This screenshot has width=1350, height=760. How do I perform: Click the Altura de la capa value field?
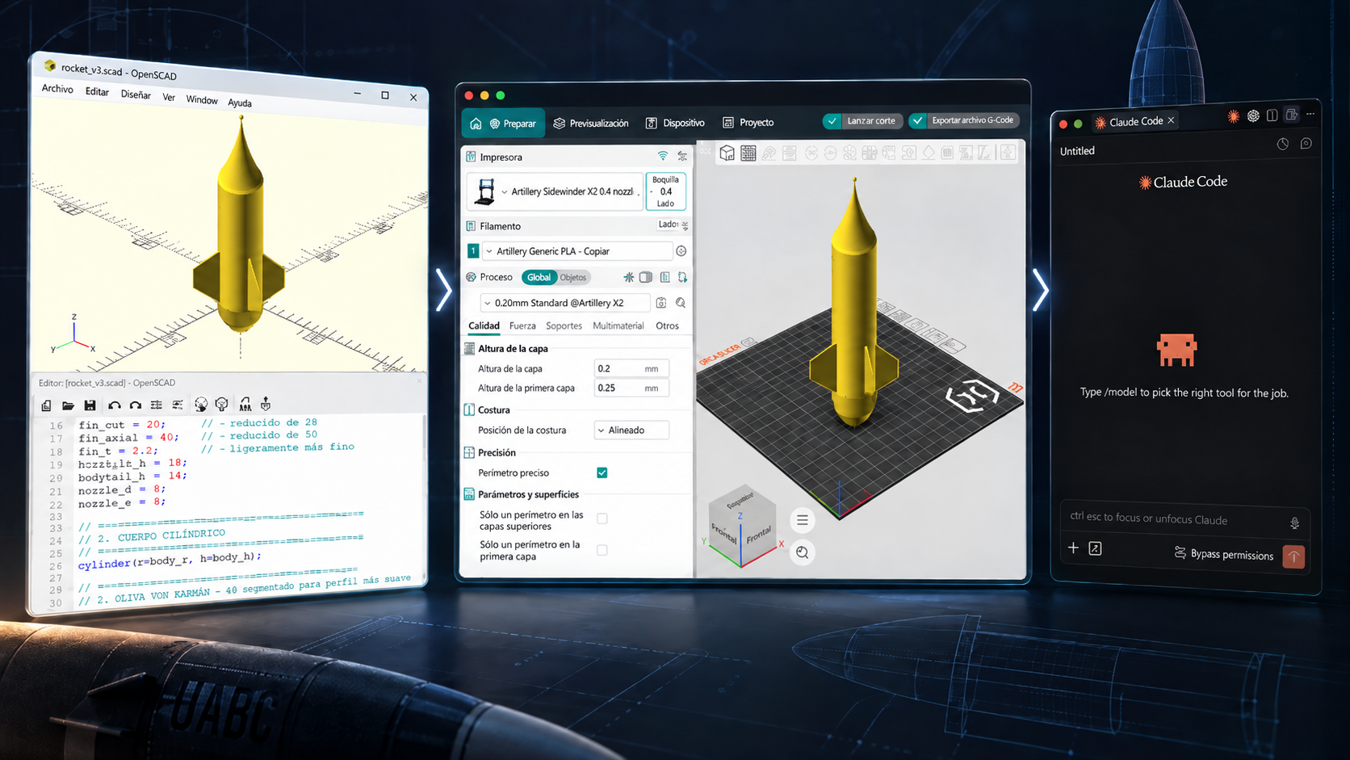[631, 368]
